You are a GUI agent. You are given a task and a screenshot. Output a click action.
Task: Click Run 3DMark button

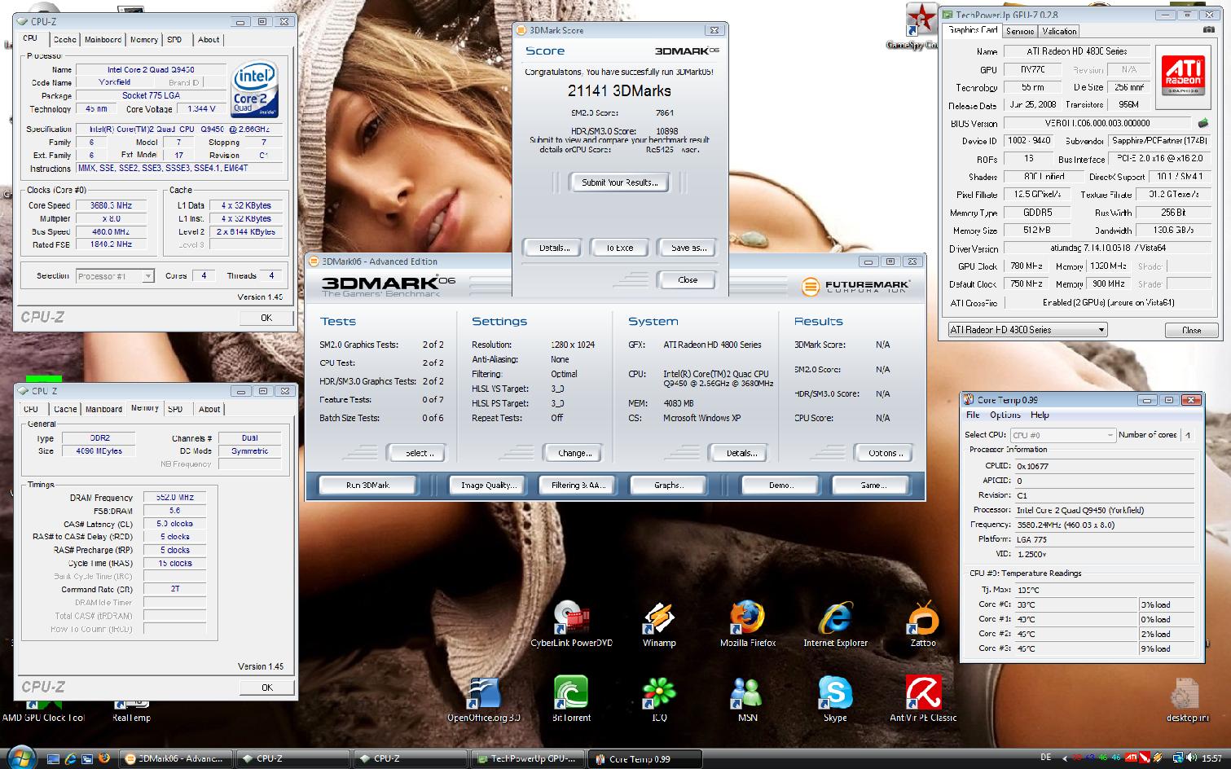tap(367, 485)
